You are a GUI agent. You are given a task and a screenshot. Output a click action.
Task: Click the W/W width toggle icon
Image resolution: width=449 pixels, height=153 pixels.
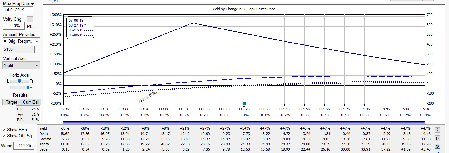pos(437,130)
